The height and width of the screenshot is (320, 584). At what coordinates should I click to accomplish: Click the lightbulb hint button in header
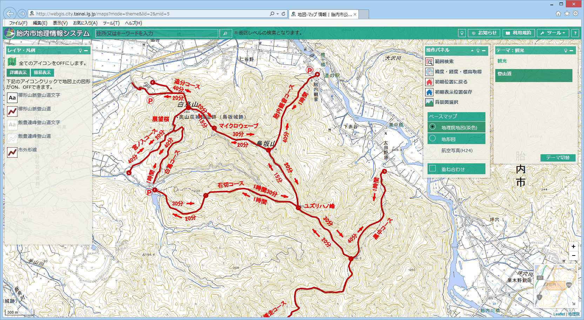point(462,33)
